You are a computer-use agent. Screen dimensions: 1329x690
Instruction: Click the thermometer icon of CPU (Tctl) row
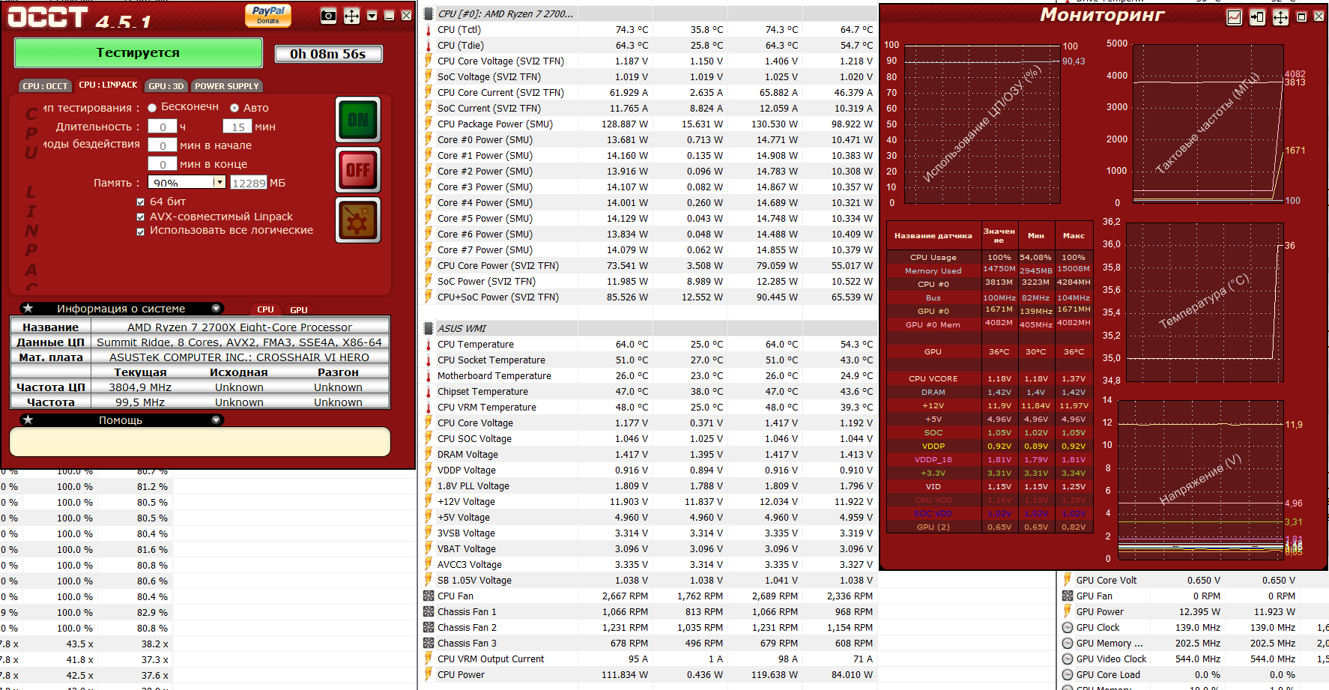pos(429,30)
